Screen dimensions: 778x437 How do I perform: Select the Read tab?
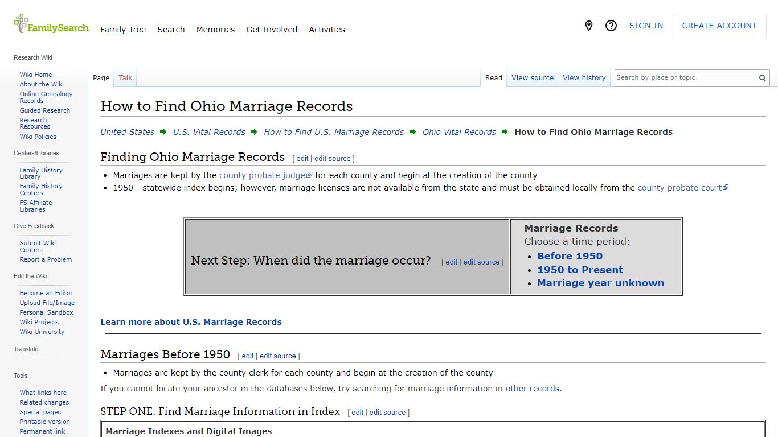494,78
